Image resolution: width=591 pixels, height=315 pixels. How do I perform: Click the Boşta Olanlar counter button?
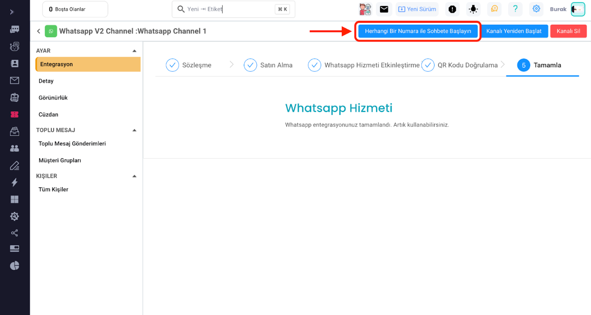[x=75, y=9]
